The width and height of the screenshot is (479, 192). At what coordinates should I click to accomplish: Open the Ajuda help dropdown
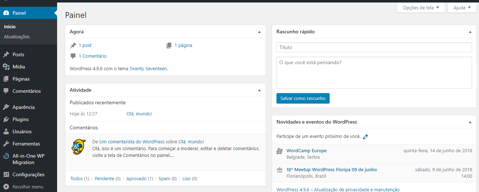pos(462,8)
